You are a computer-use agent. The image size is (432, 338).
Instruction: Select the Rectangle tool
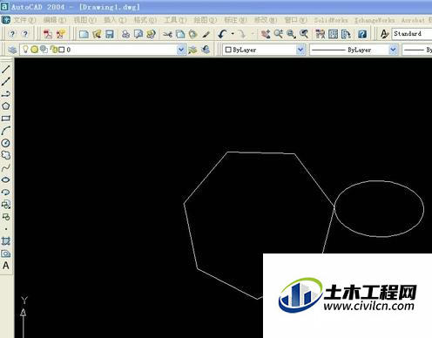(6, 118)
